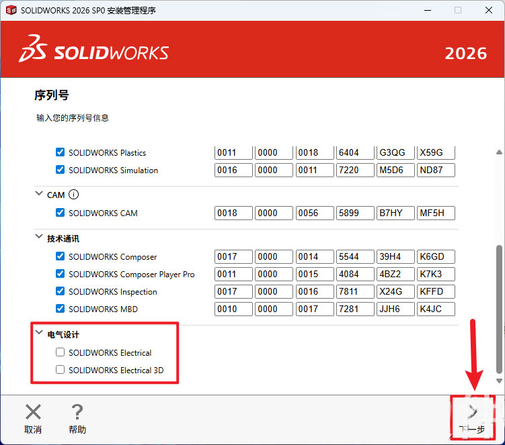Image resolution: width=505 pixels, height=445 pixels.
Task: Click the SW app icon in title bar
Action: click(11, 10)
